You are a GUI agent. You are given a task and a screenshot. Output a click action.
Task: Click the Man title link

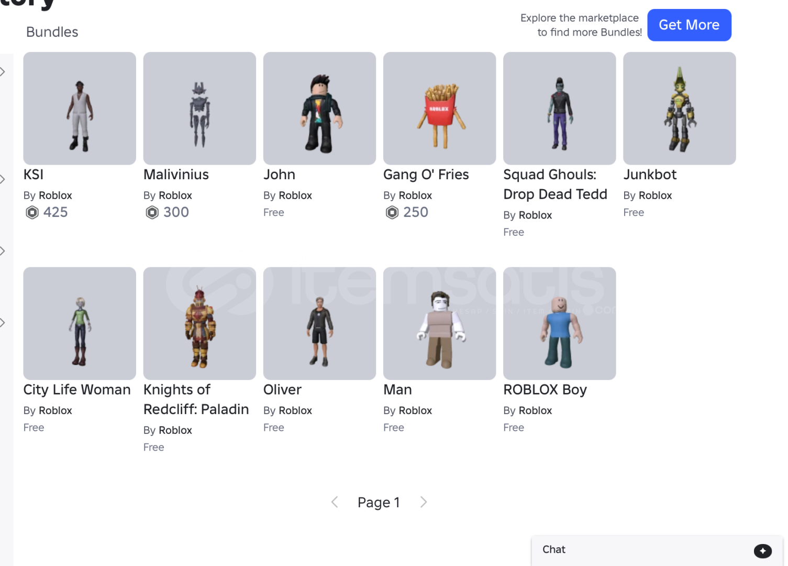tap(397, 390)
